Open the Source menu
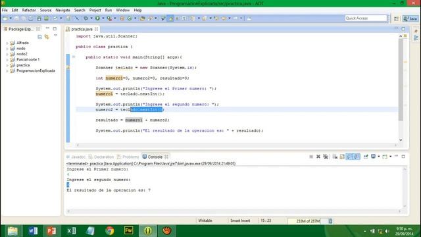 (x=45, y=11)
